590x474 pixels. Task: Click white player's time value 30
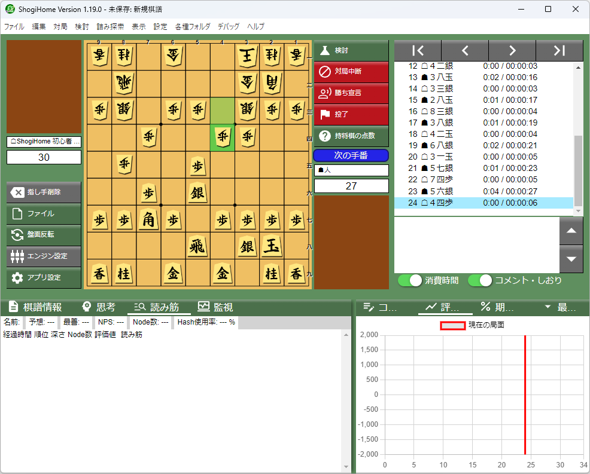tap(44, 157)
